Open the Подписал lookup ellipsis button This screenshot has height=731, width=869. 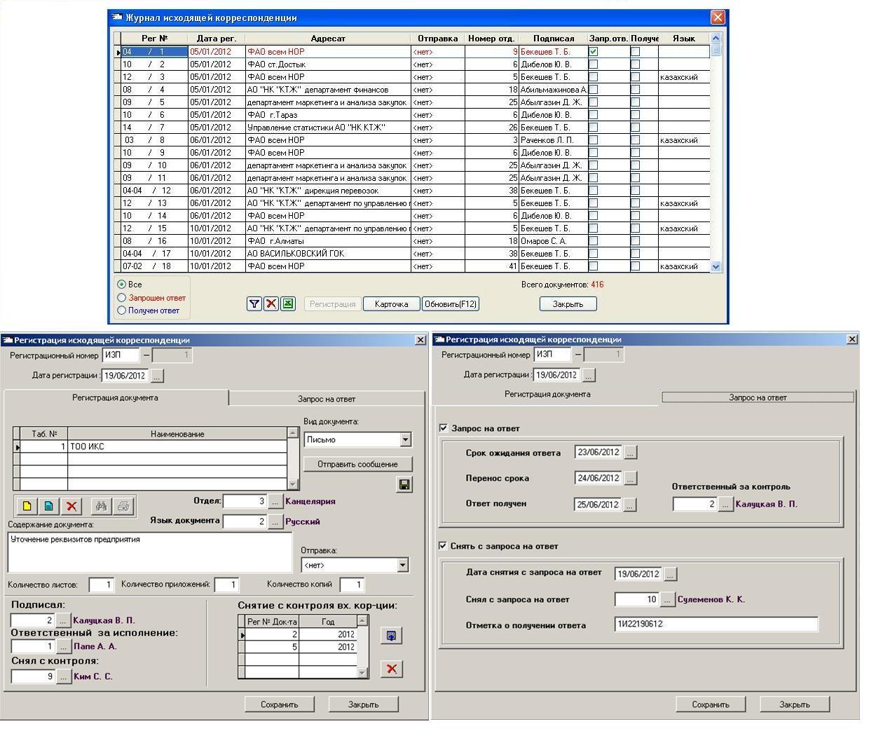click(x=63, y=620)
